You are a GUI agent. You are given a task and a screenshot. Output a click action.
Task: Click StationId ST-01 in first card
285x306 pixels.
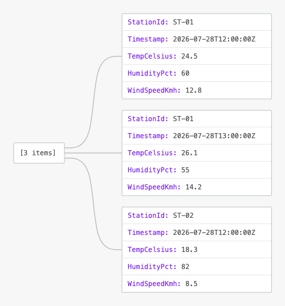click(x=197, y=22)
